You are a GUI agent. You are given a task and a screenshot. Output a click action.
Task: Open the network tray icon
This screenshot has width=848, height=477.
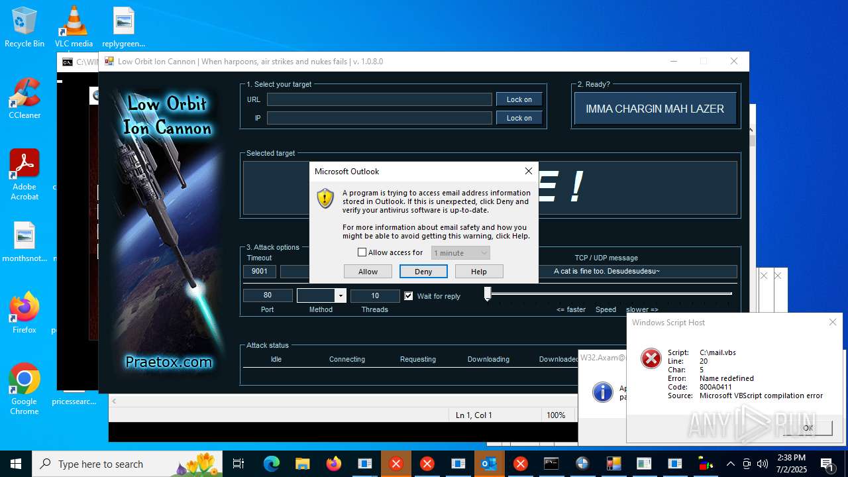[x=747, y=464]
